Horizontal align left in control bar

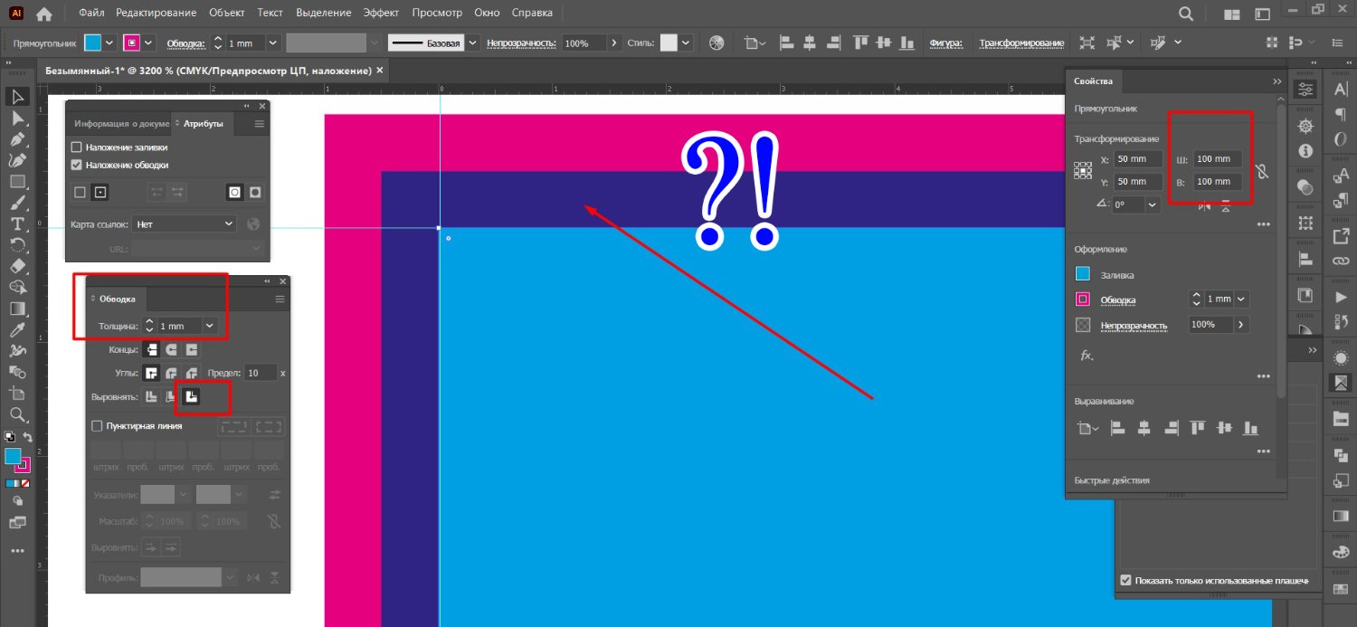(x=786, y=43)
